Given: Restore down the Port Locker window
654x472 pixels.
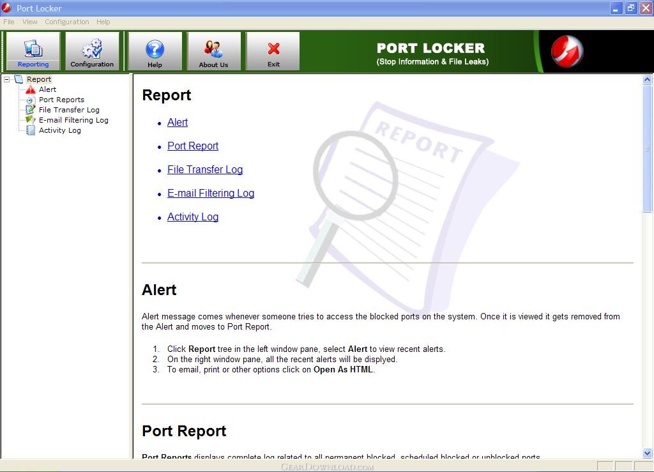Looking at the screenshot, I should pos(631,8).
